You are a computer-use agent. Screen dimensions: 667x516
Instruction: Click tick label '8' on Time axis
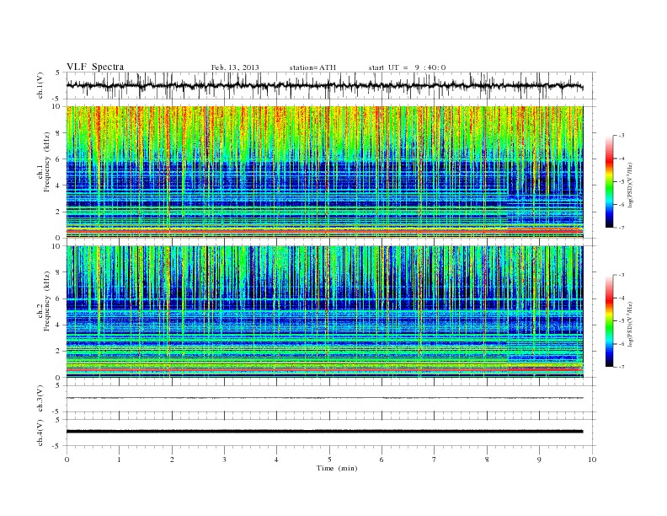coord(487,460)
